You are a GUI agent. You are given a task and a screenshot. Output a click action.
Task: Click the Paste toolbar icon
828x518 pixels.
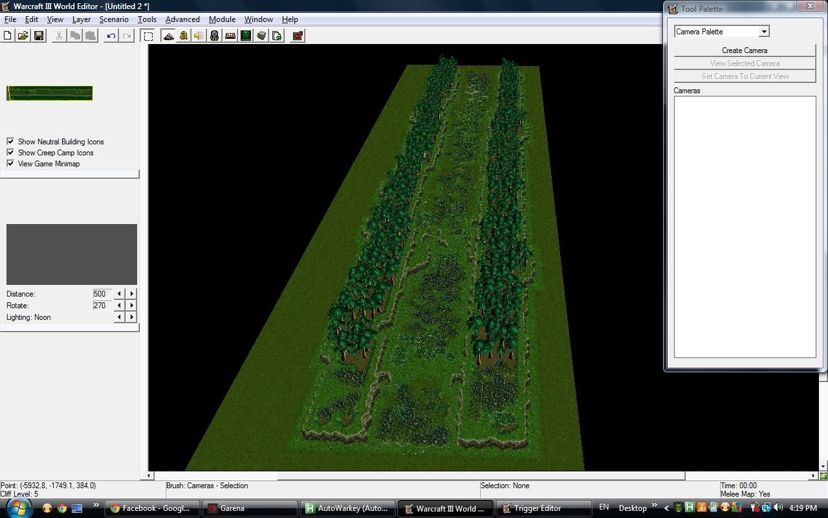tap(91, 36)
